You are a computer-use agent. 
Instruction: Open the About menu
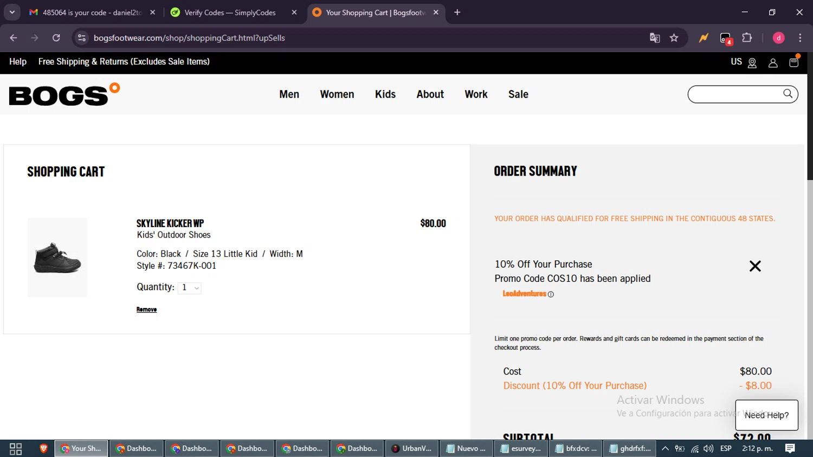coord(430,94)
